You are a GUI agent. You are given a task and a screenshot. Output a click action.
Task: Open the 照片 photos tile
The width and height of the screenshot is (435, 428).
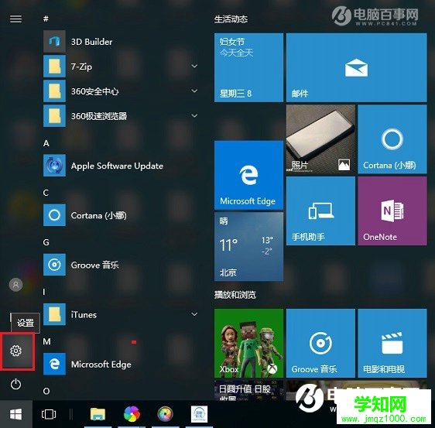(x=320, y=139)
